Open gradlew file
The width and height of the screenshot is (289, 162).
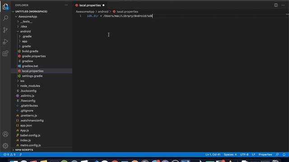point(28,61)
